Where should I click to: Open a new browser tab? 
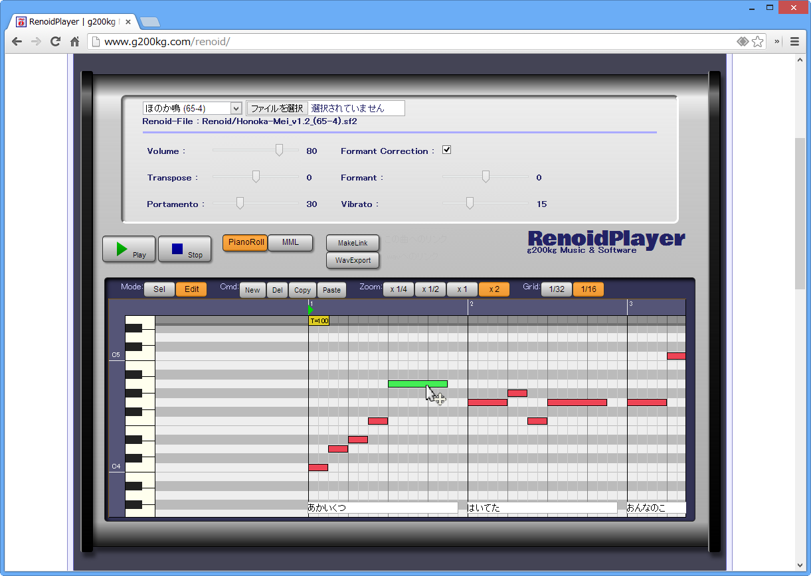(x=150, y=22)
